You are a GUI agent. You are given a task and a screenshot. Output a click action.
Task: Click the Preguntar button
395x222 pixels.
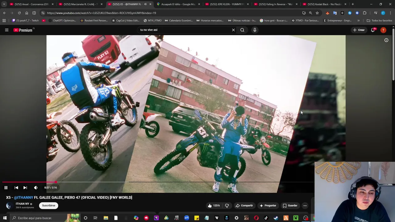pos(268,206)
